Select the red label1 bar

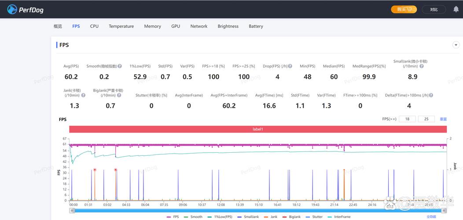pos(258,129)
